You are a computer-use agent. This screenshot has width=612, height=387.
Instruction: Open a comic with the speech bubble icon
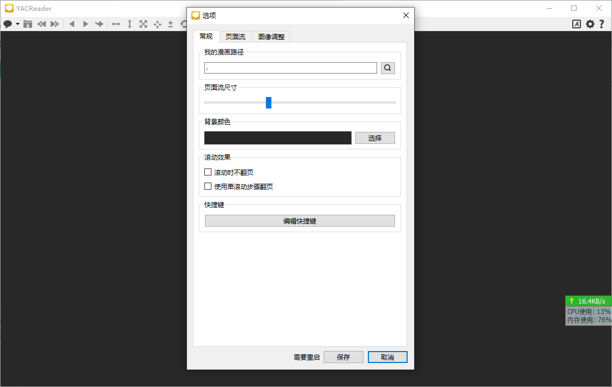coord(7,23)
